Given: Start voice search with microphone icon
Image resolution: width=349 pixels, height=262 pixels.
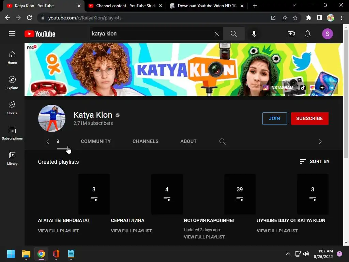Looking at the screenshot, I should 254,34.
